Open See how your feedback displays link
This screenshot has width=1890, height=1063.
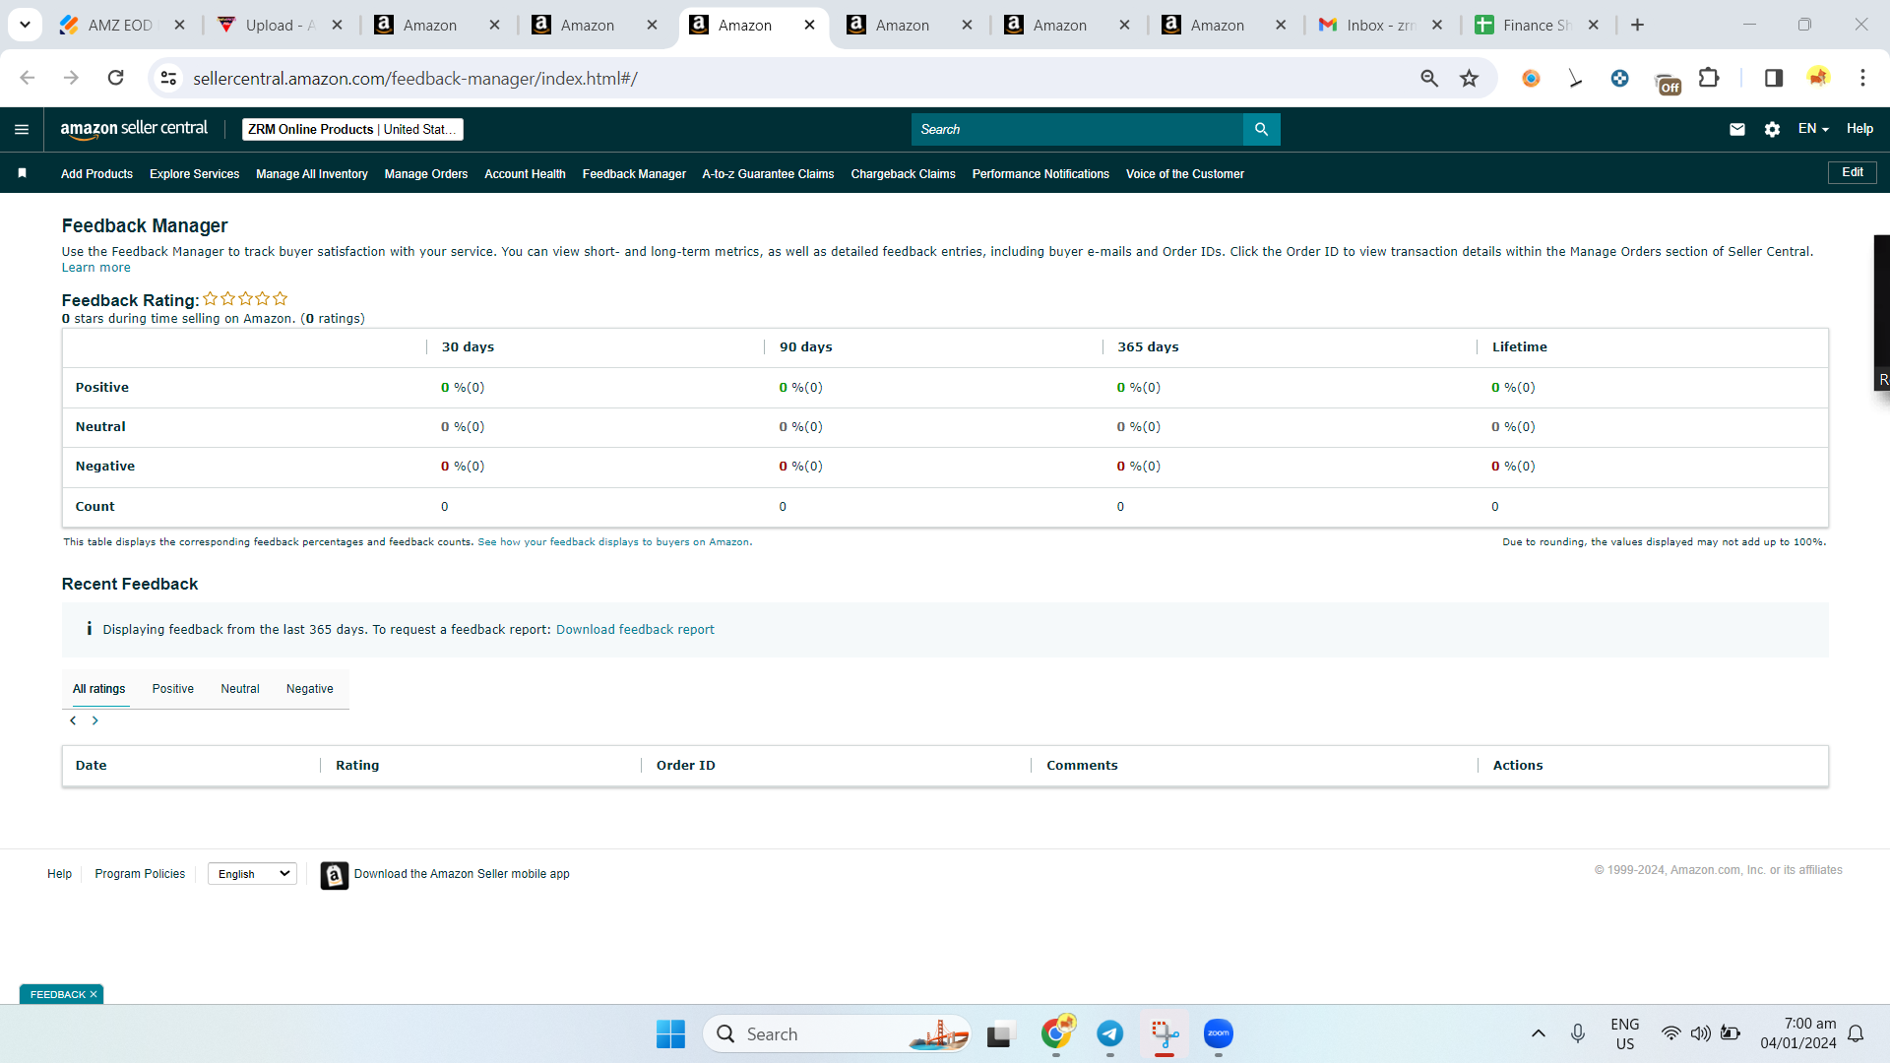[x=614, y=542]
